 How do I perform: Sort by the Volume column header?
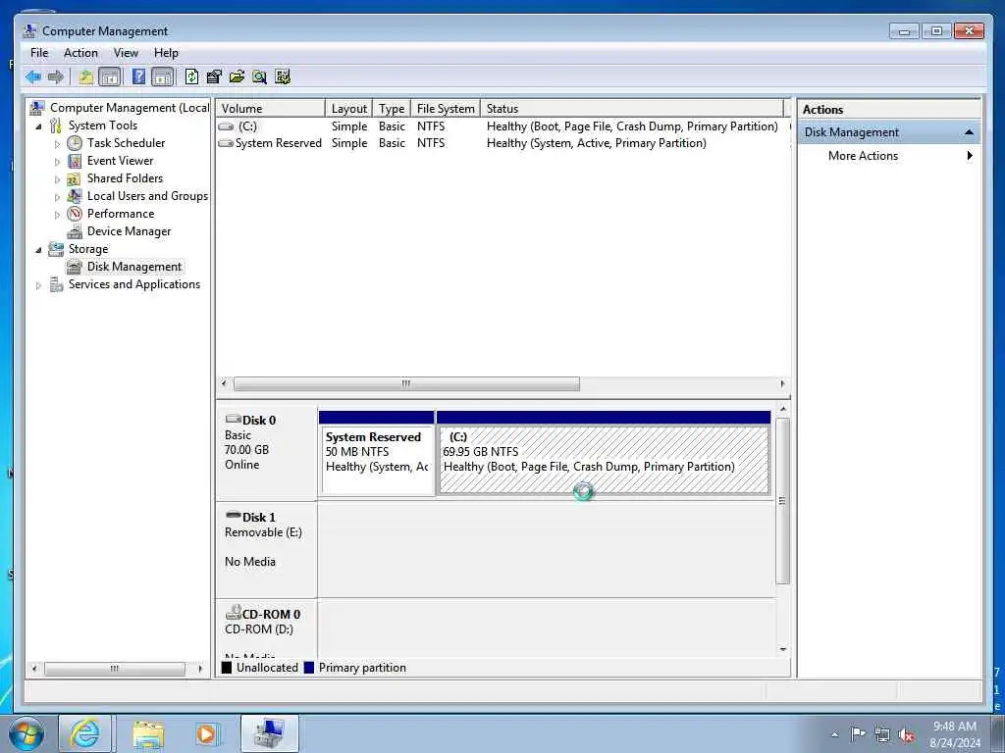(271, 108)
